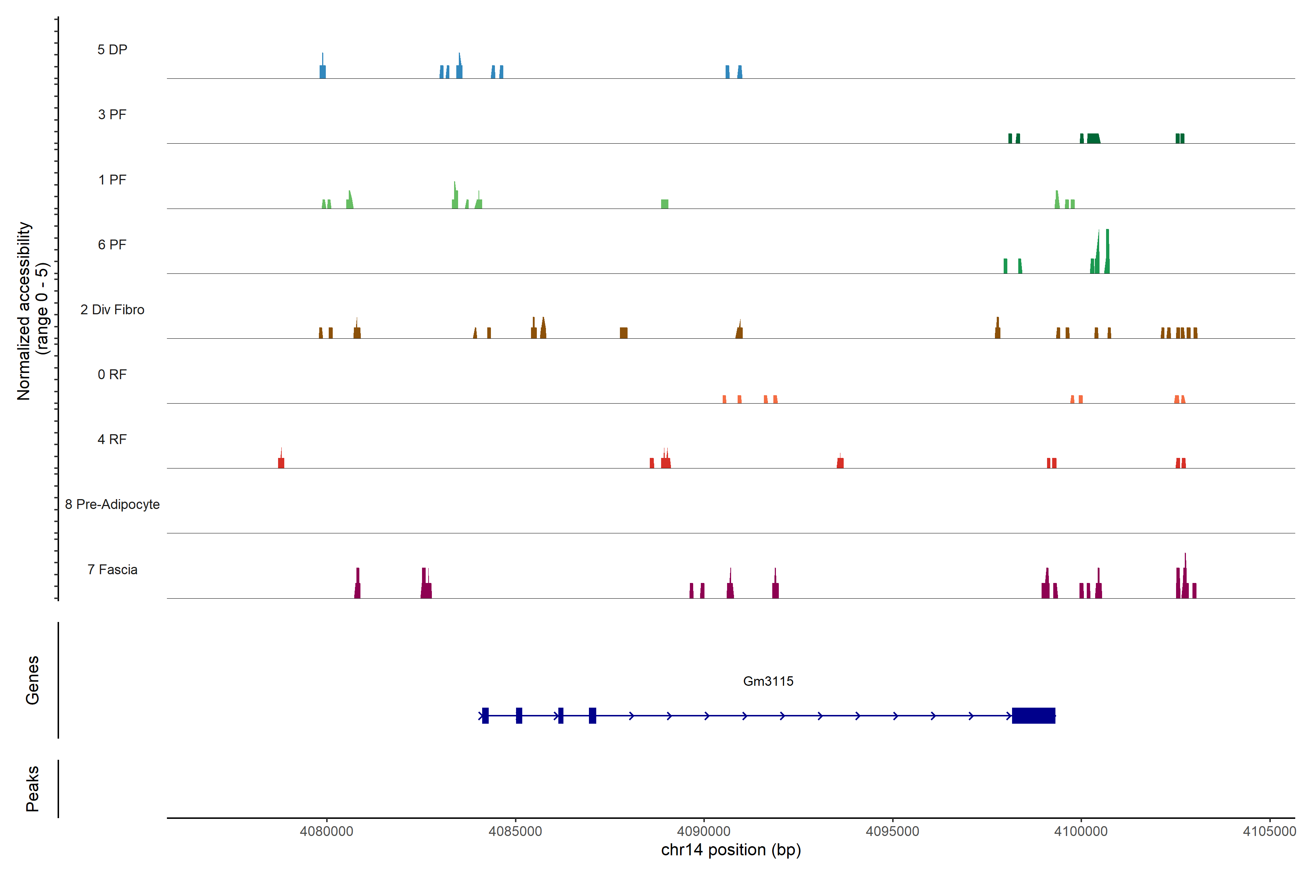Click the 4100000 axis tick label

coord(1081,831)
